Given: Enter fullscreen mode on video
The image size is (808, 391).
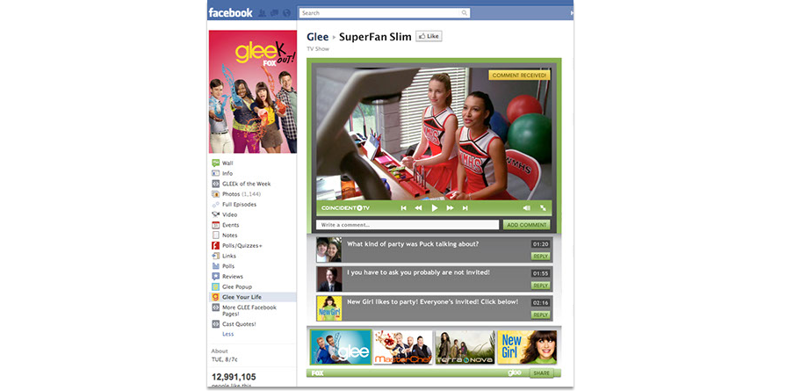Looking at the screenshot, I should [544, 208].
